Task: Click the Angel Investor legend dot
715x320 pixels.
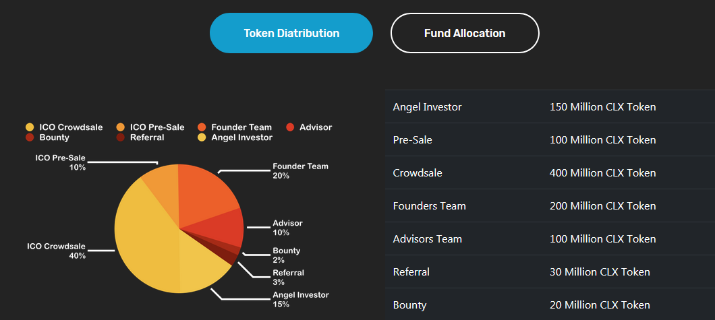Action: point(202,137)
